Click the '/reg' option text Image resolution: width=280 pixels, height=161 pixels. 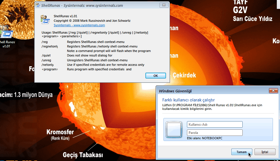45,42
